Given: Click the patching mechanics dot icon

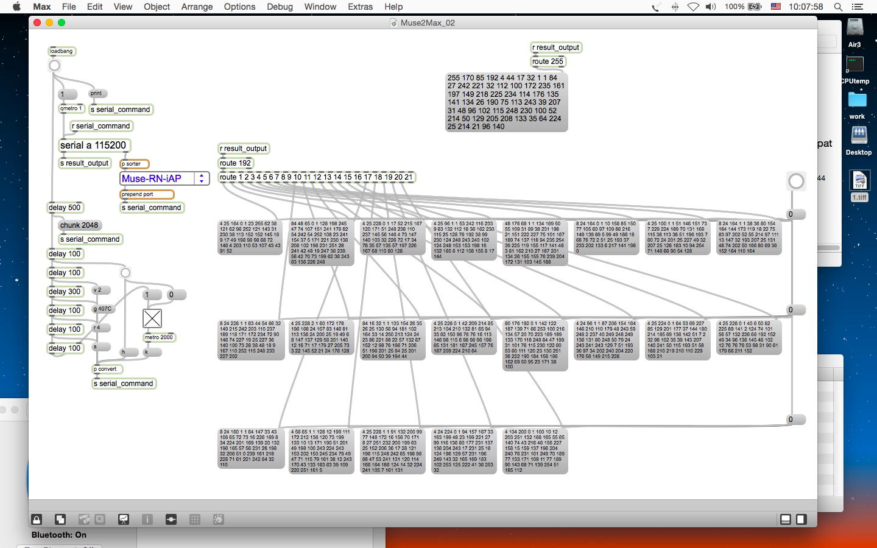Looking at the screenshot, I should click(171, 519).
